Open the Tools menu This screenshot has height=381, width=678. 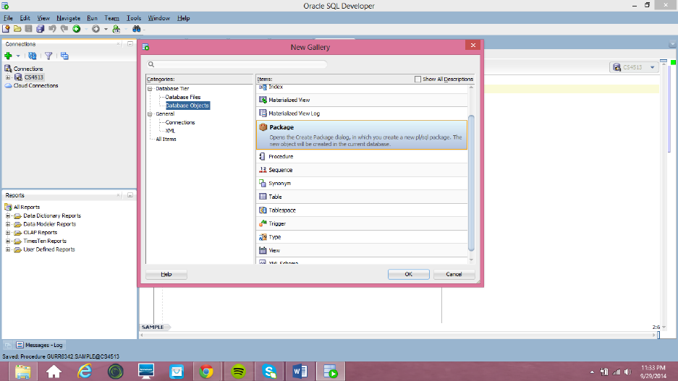(134, 18)
